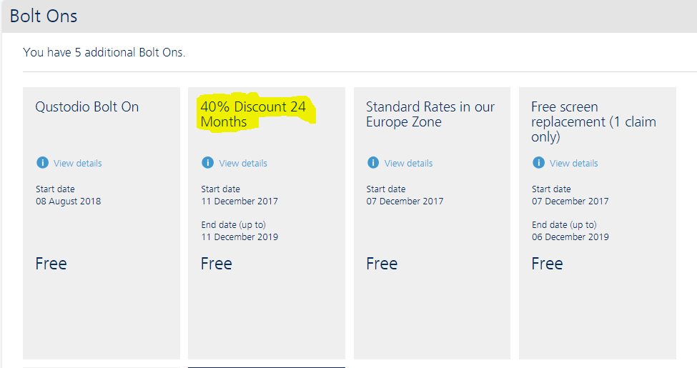Image resolution: width=697 pixels, height=368 pixels.
Task: Click the info icon under Standard Rates in our Europe Zone
Action: (373, 163)
